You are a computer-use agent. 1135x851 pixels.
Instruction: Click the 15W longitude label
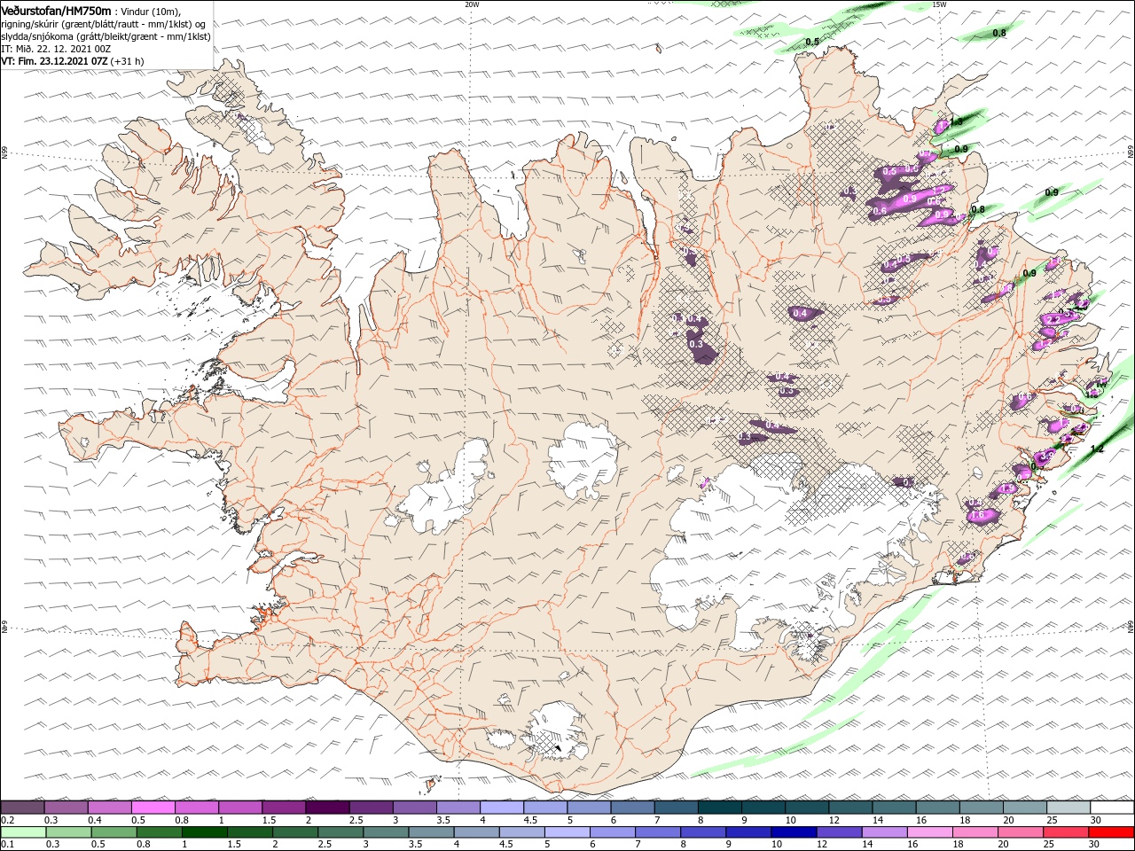[x=938, y=4]
